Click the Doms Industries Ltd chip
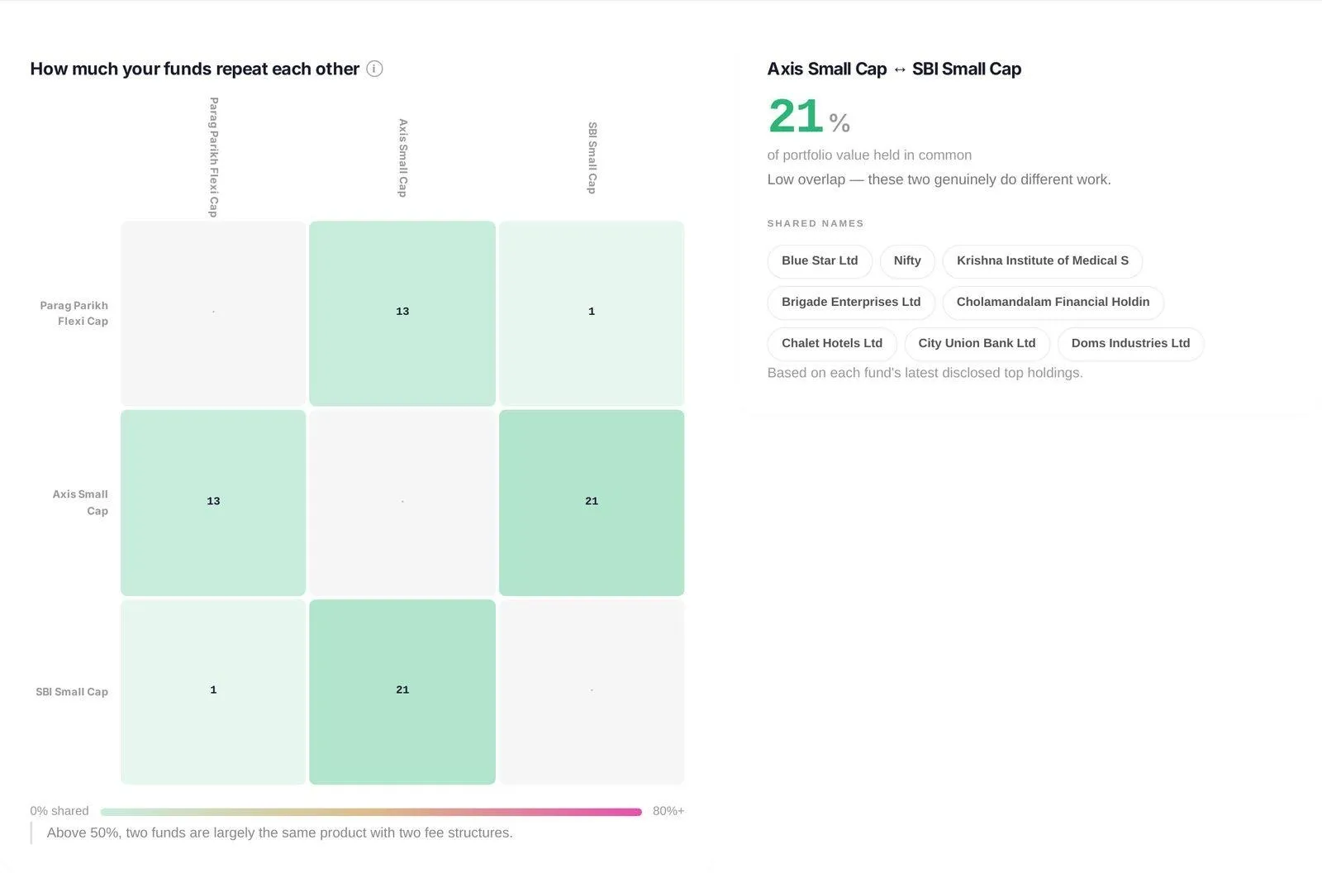 pos(1131,343)
